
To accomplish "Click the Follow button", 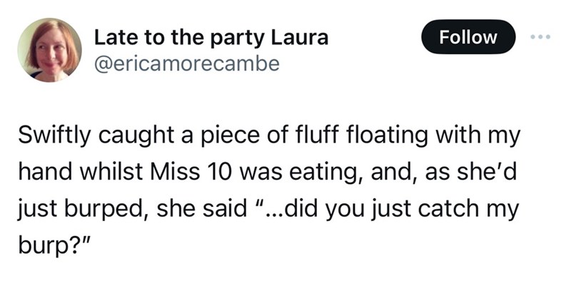I will pyautogui.click(x=468, y=37).
